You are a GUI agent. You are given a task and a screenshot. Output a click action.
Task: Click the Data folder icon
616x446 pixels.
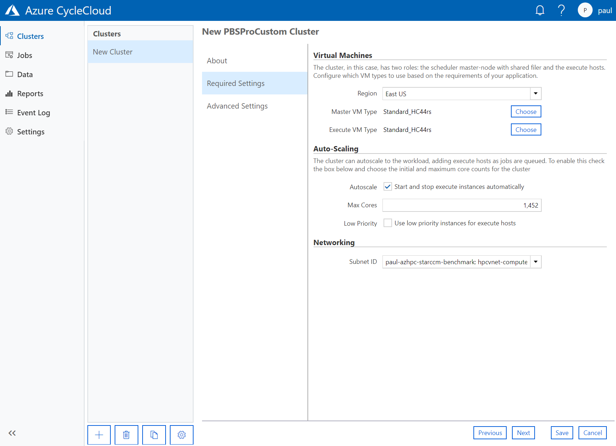click(x=9, y=74)
